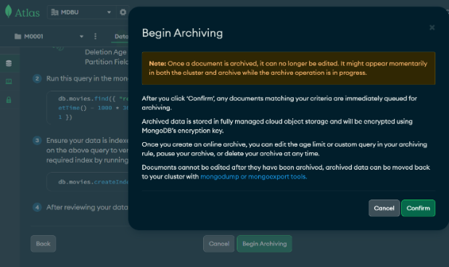This screenshot has height=267, width=449.
Task: Click the Back button
Action: coord(44,244)
